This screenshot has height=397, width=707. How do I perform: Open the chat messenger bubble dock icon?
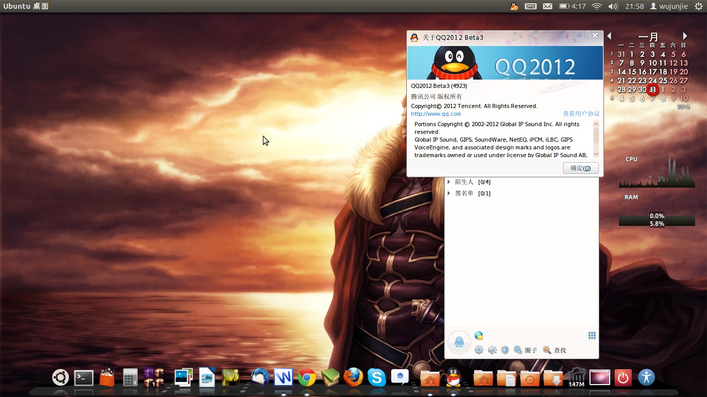pyautogui.click(x=400, y=377)
